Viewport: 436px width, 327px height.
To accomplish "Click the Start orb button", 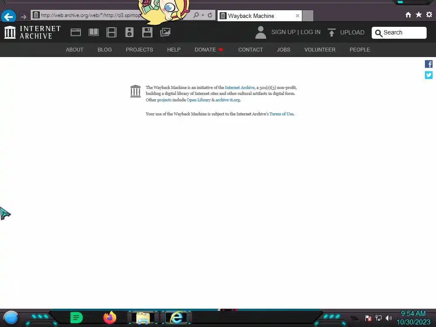I will (11, 318).
